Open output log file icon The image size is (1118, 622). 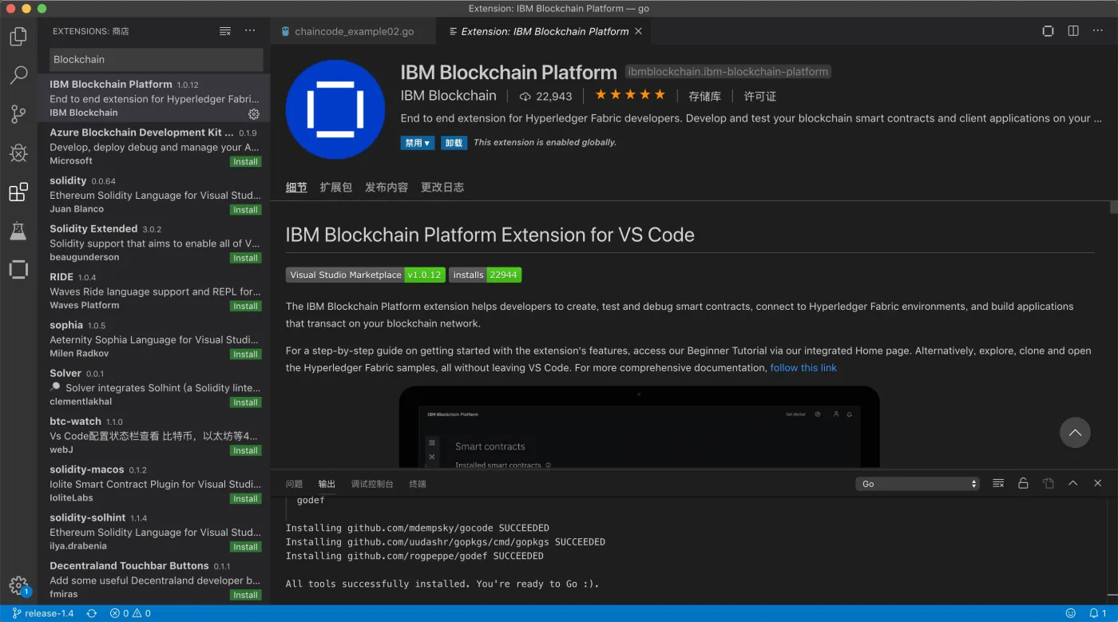pyautogui.click(x=1048, y=483)
